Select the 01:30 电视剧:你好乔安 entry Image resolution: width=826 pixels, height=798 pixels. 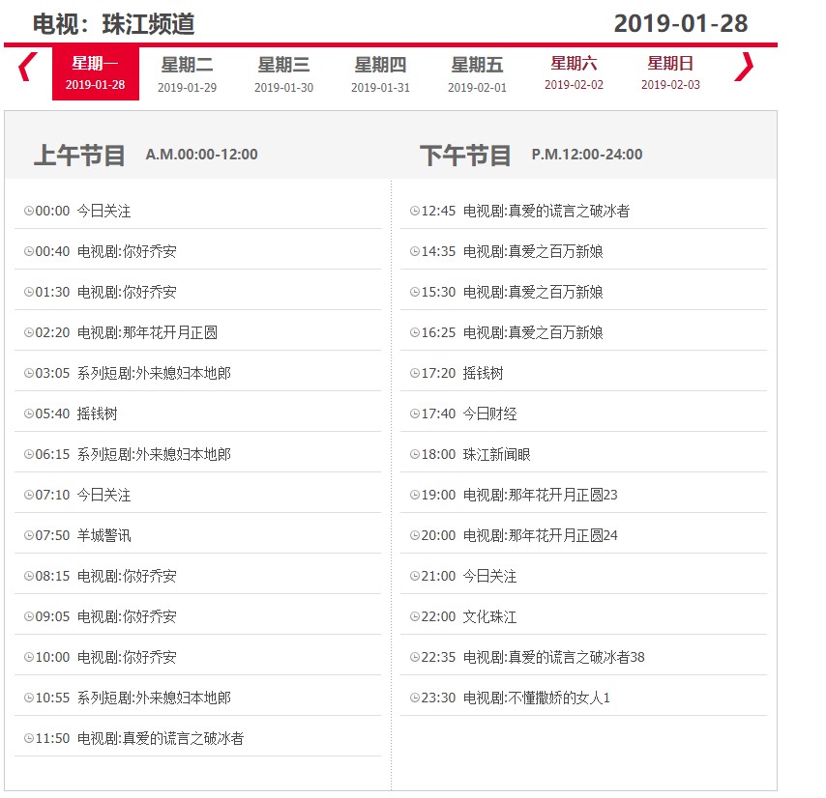click(197, 292)
